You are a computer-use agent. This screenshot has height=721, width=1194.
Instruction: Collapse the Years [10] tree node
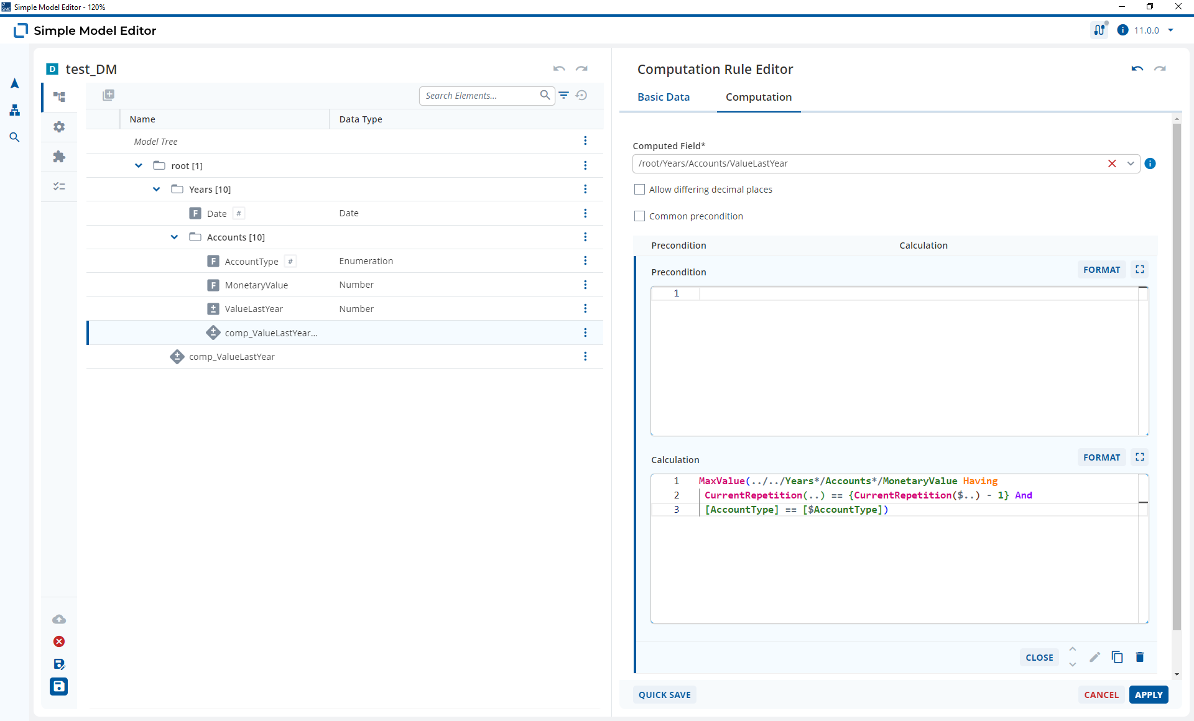tap(156, 189)
